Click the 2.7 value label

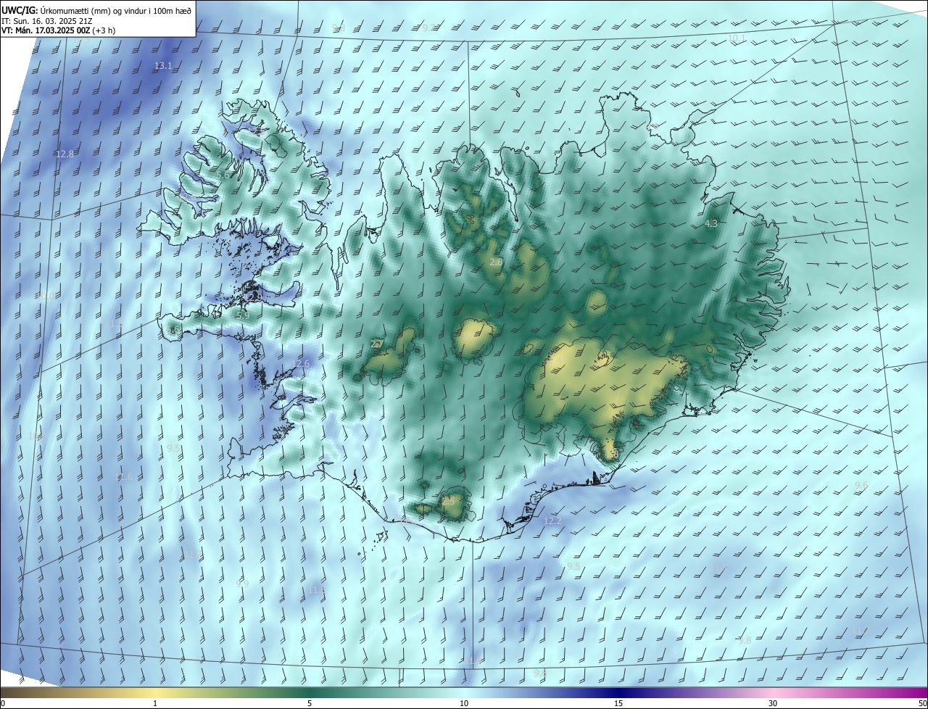[x=377, y=344]
